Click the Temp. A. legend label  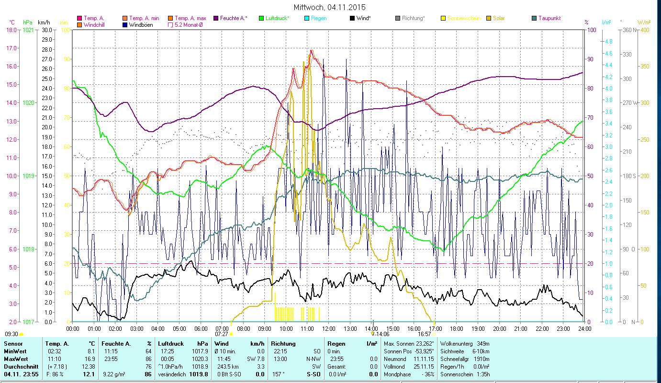pyautogui.click(x=94, y=18)
